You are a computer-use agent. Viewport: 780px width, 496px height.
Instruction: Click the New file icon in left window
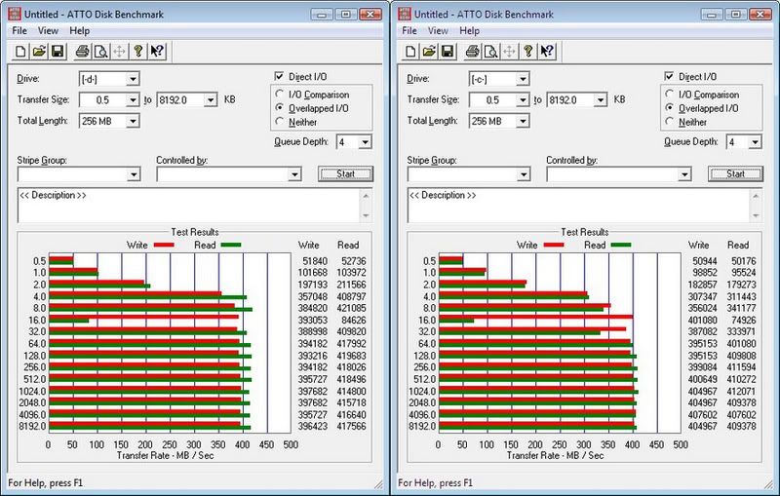pyautogui.click(x=19, y=51)
